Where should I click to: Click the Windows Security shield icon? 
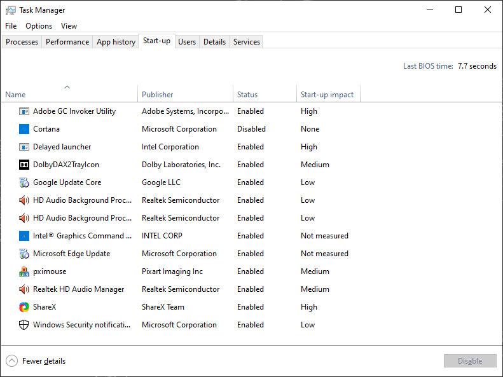[24, 325]
